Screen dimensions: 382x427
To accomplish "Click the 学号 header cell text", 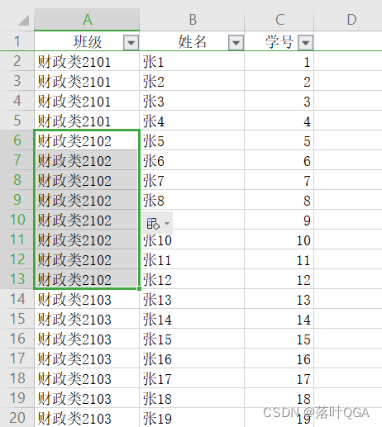I will (x=279, y=42).
